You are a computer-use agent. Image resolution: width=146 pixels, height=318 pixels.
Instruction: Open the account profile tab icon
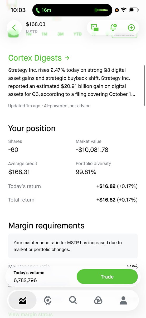pos(123,300)
